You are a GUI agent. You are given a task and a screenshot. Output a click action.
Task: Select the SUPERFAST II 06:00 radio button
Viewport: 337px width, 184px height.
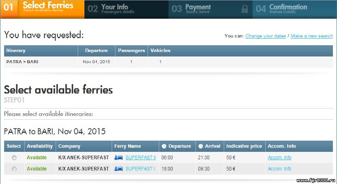[x=14, y=158]
